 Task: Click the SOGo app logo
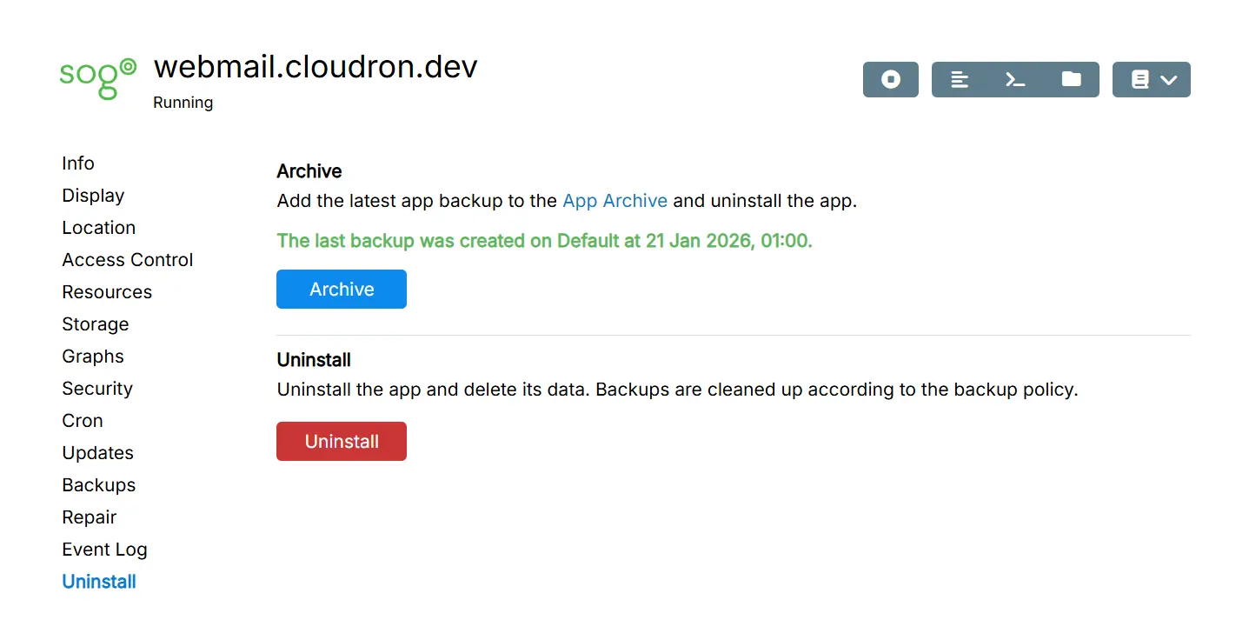click(97, 78)
